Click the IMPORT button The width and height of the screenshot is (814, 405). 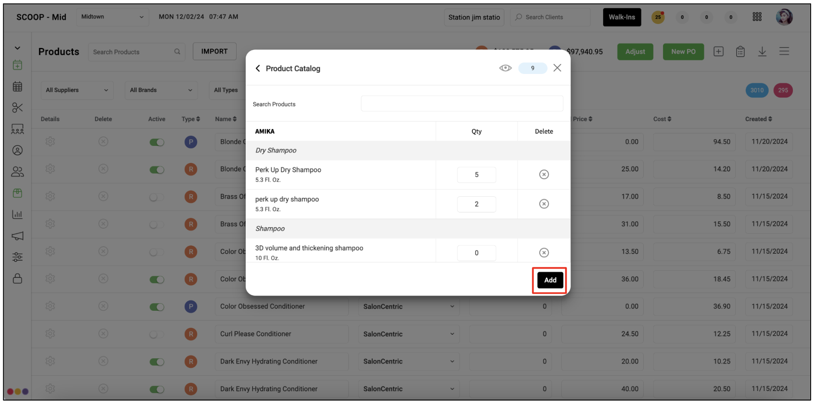(x=214, y=51)
